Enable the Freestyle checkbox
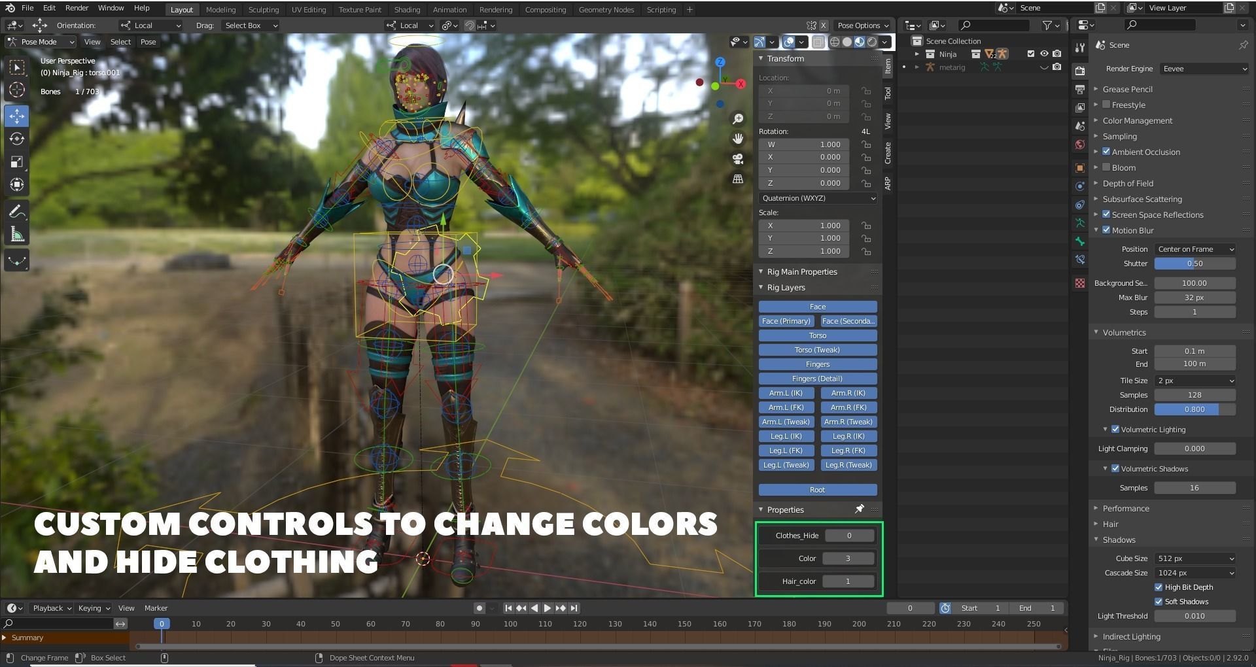This screenshot has height=667, width=1256. [1106, 105]
